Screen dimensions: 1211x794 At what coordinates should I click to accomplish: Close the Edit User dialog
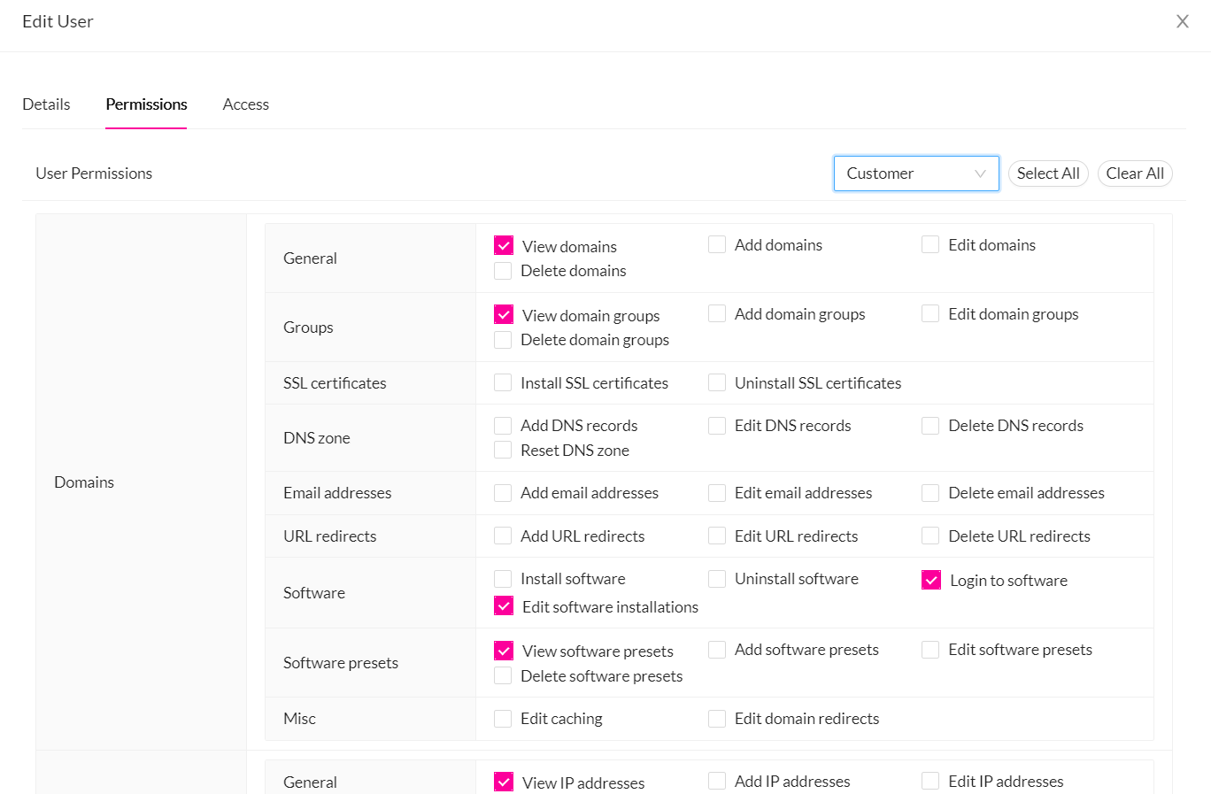click(x=1183, y=20)
